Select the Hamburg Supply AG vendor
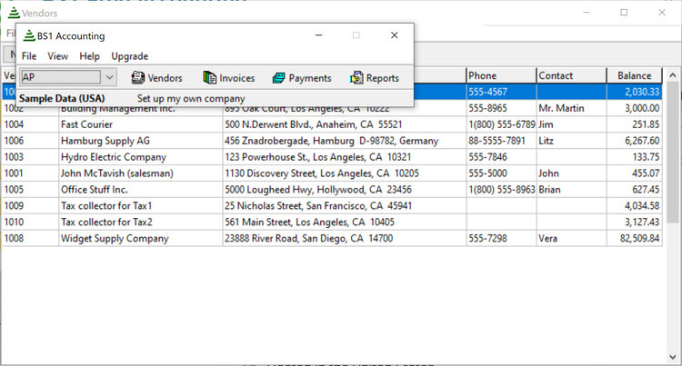The width and height of the screenshot is (682, 366). [332, 141]
